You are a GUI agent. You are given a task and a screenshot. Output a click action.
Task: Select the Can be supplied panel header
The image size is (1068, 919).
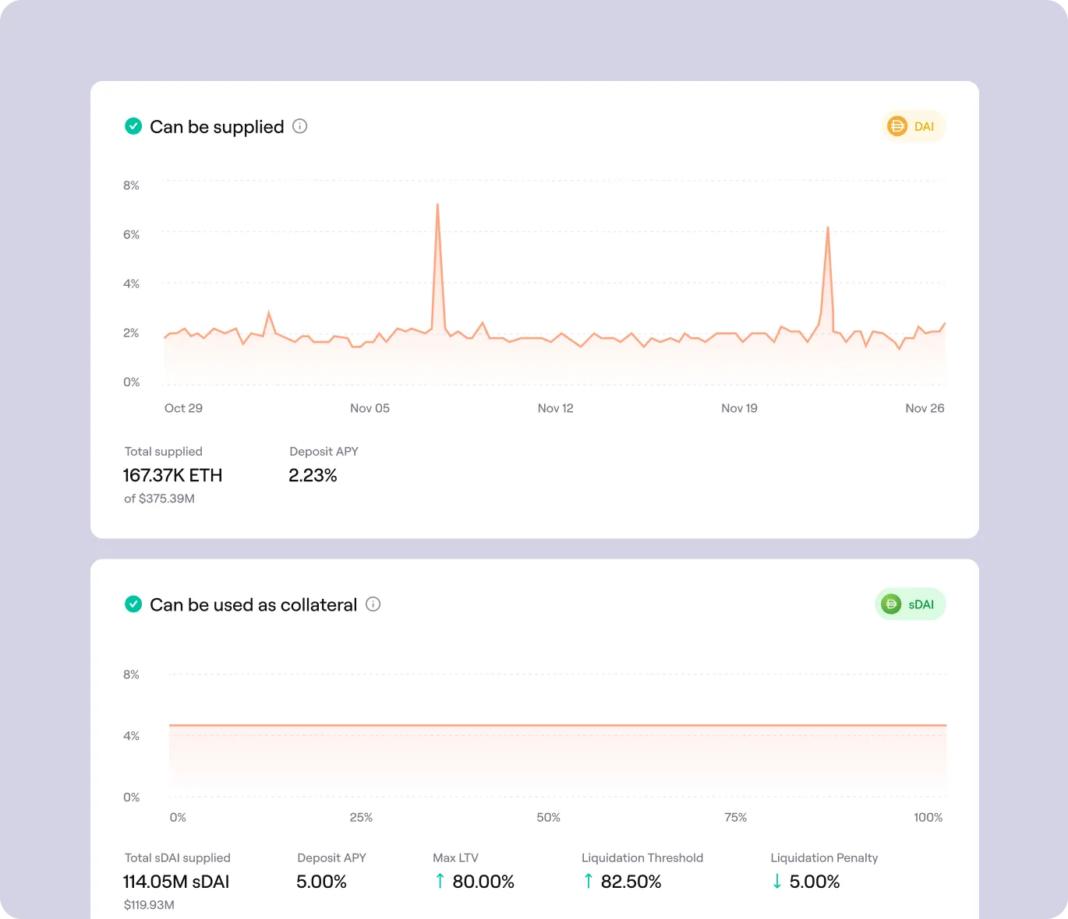point(217,126)
